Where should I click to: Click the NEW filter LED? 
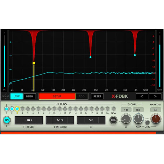(x=114, y=109)
